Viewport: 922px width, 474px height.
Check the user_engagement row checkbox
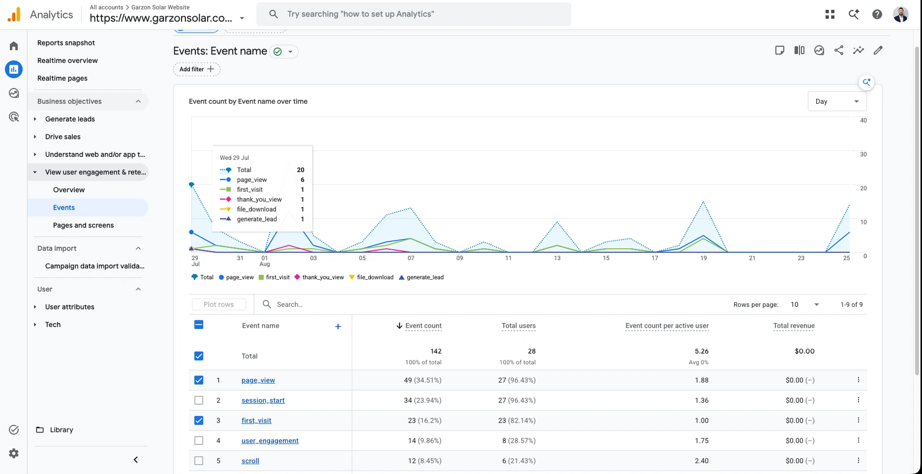(199, 440)
